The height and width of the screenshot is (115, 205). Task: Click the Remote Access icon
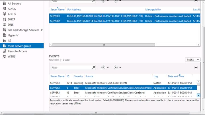(5, 51)
